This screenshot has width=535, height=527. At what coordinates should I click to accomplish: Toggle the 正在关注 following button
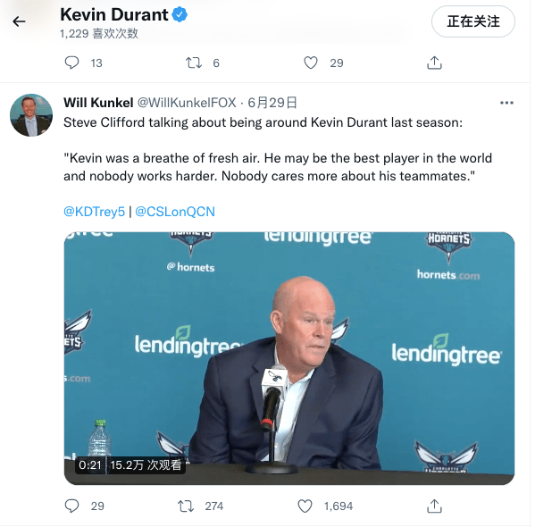click(473, 21)
